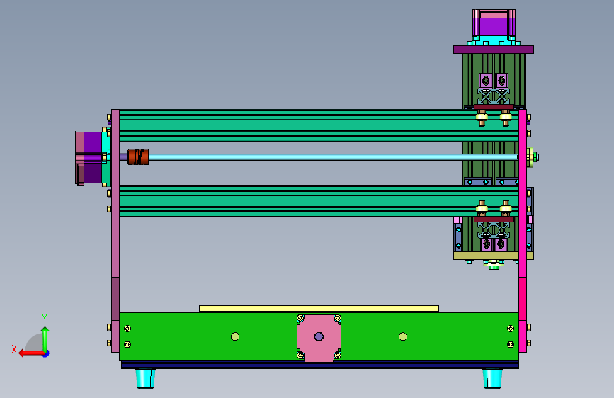Image resolution: width=614 pixels, height=398 pixels.
Task: Click the right round hole on the green base plate
Action: tap(403, 336)
